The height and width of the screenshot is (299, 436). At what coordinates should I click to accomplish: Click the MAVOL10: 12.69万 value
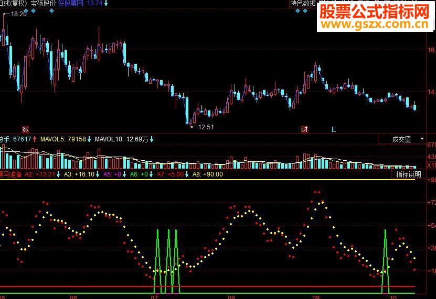tap(122, 139)
